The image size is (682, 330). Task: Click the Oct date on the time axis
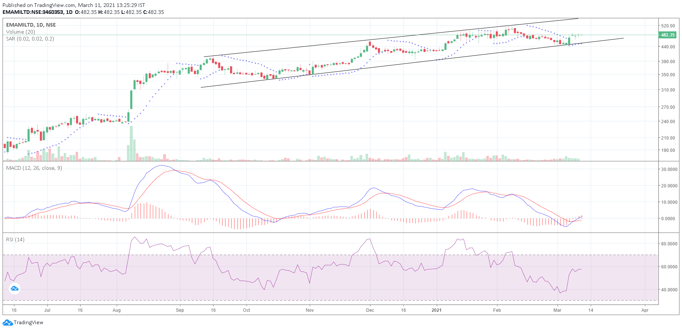click(246, 310)
